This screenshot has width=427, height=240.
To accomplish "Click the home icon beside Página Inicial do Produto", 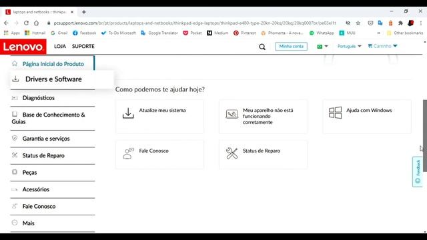I will click(x=15, y=64).
